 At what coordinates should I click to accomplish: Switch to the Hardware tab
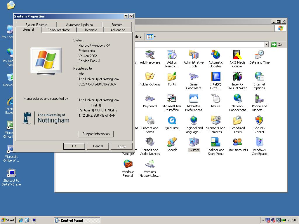click(x=90, y=30)
